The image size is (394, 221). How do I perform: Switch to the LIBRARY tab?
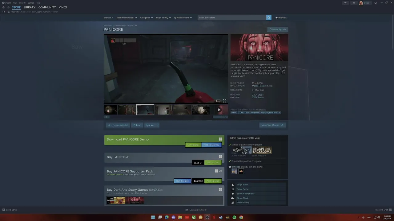[x=30, y=7]
